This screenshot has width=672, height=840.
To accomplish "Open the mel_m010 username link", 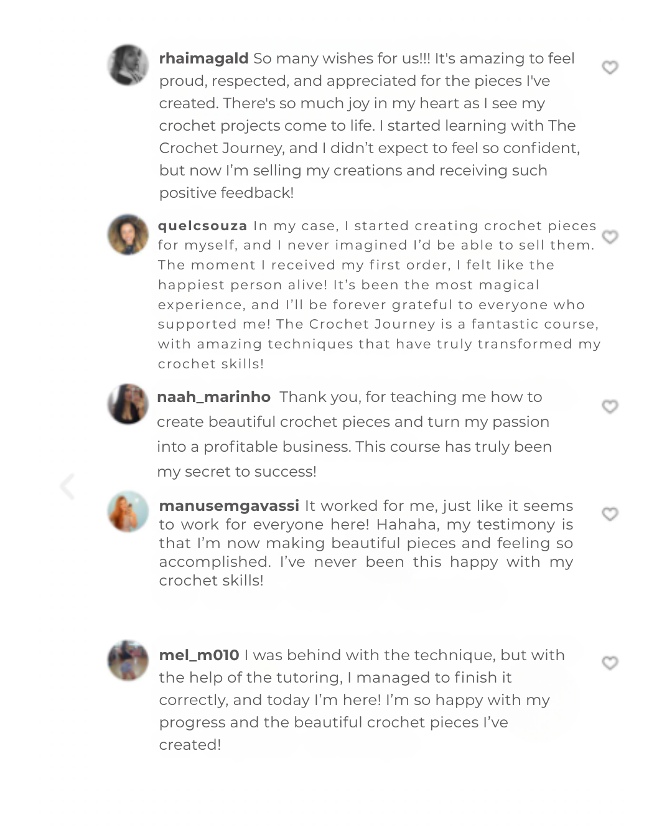I will [x=198, y=655].
